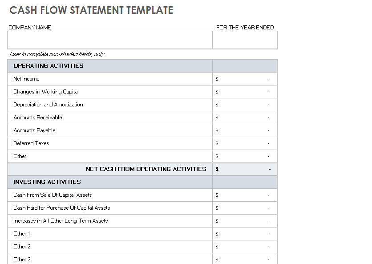372x264 pixels.
Task: Select the Investing Activities header cell
Action: coord(110,182)
